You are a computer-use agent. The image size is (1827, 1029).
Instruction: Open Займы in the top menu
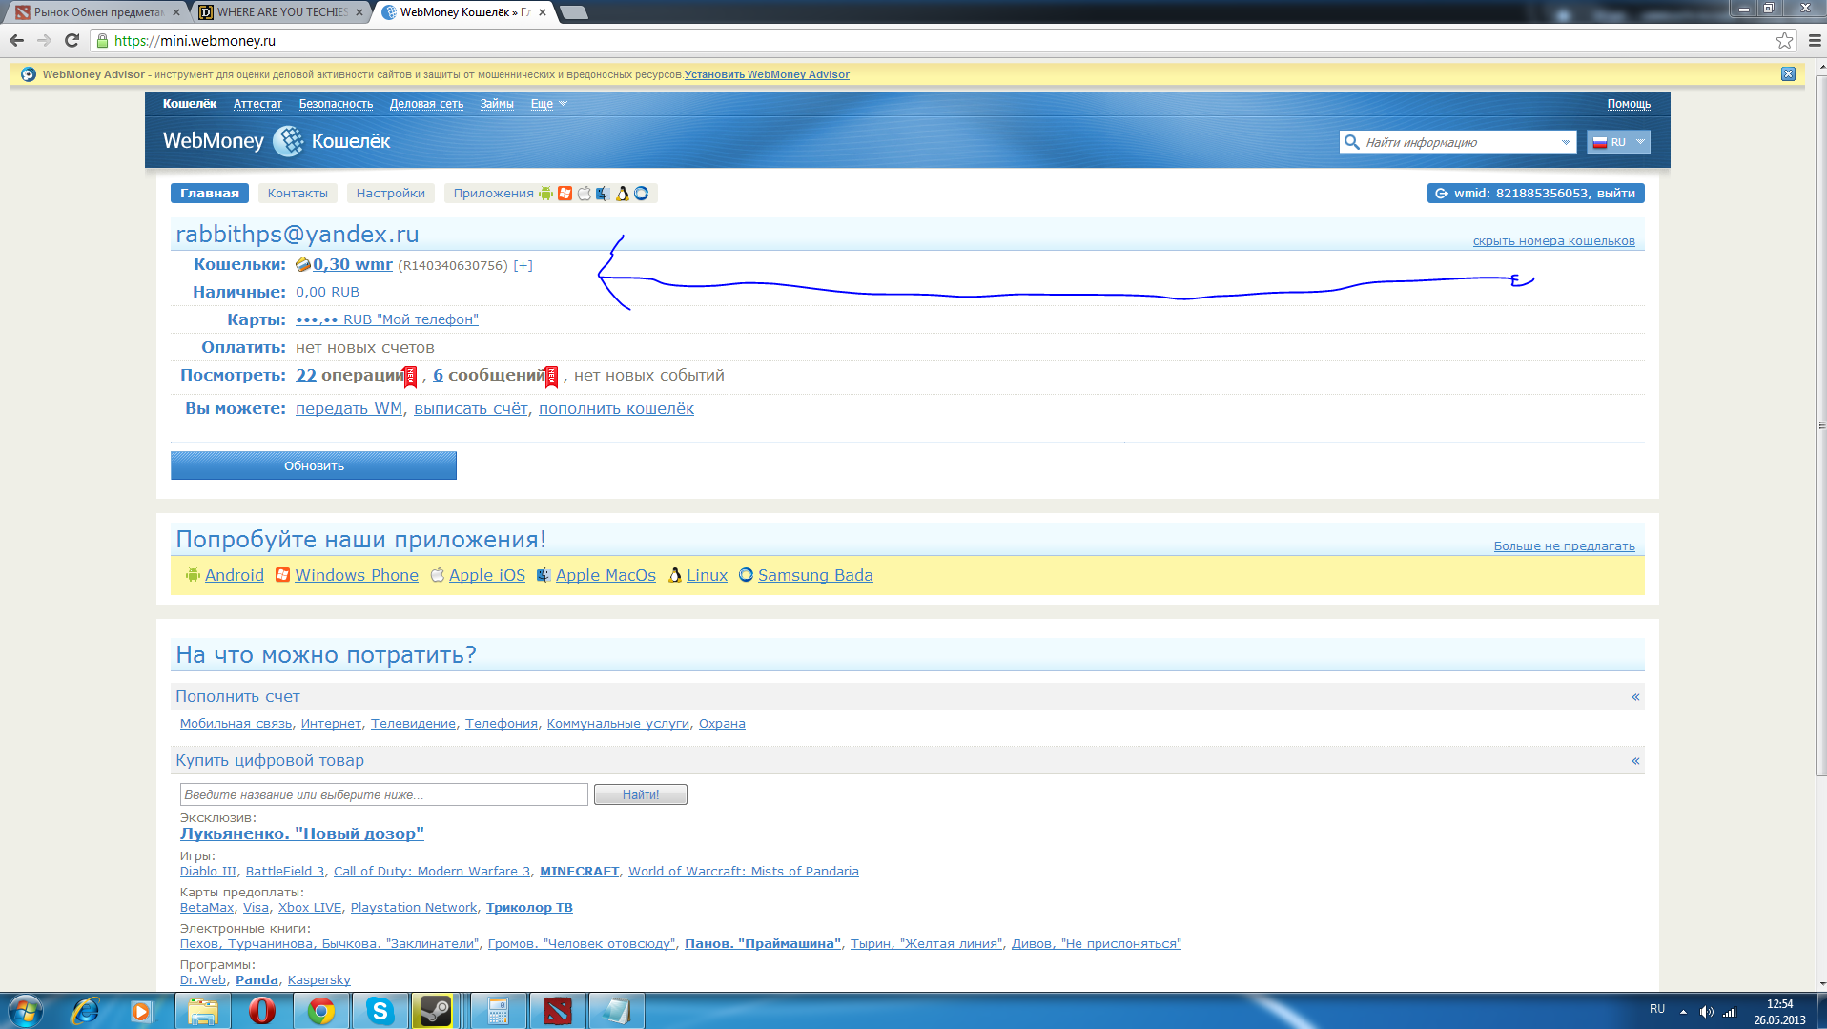coord(497,104)
